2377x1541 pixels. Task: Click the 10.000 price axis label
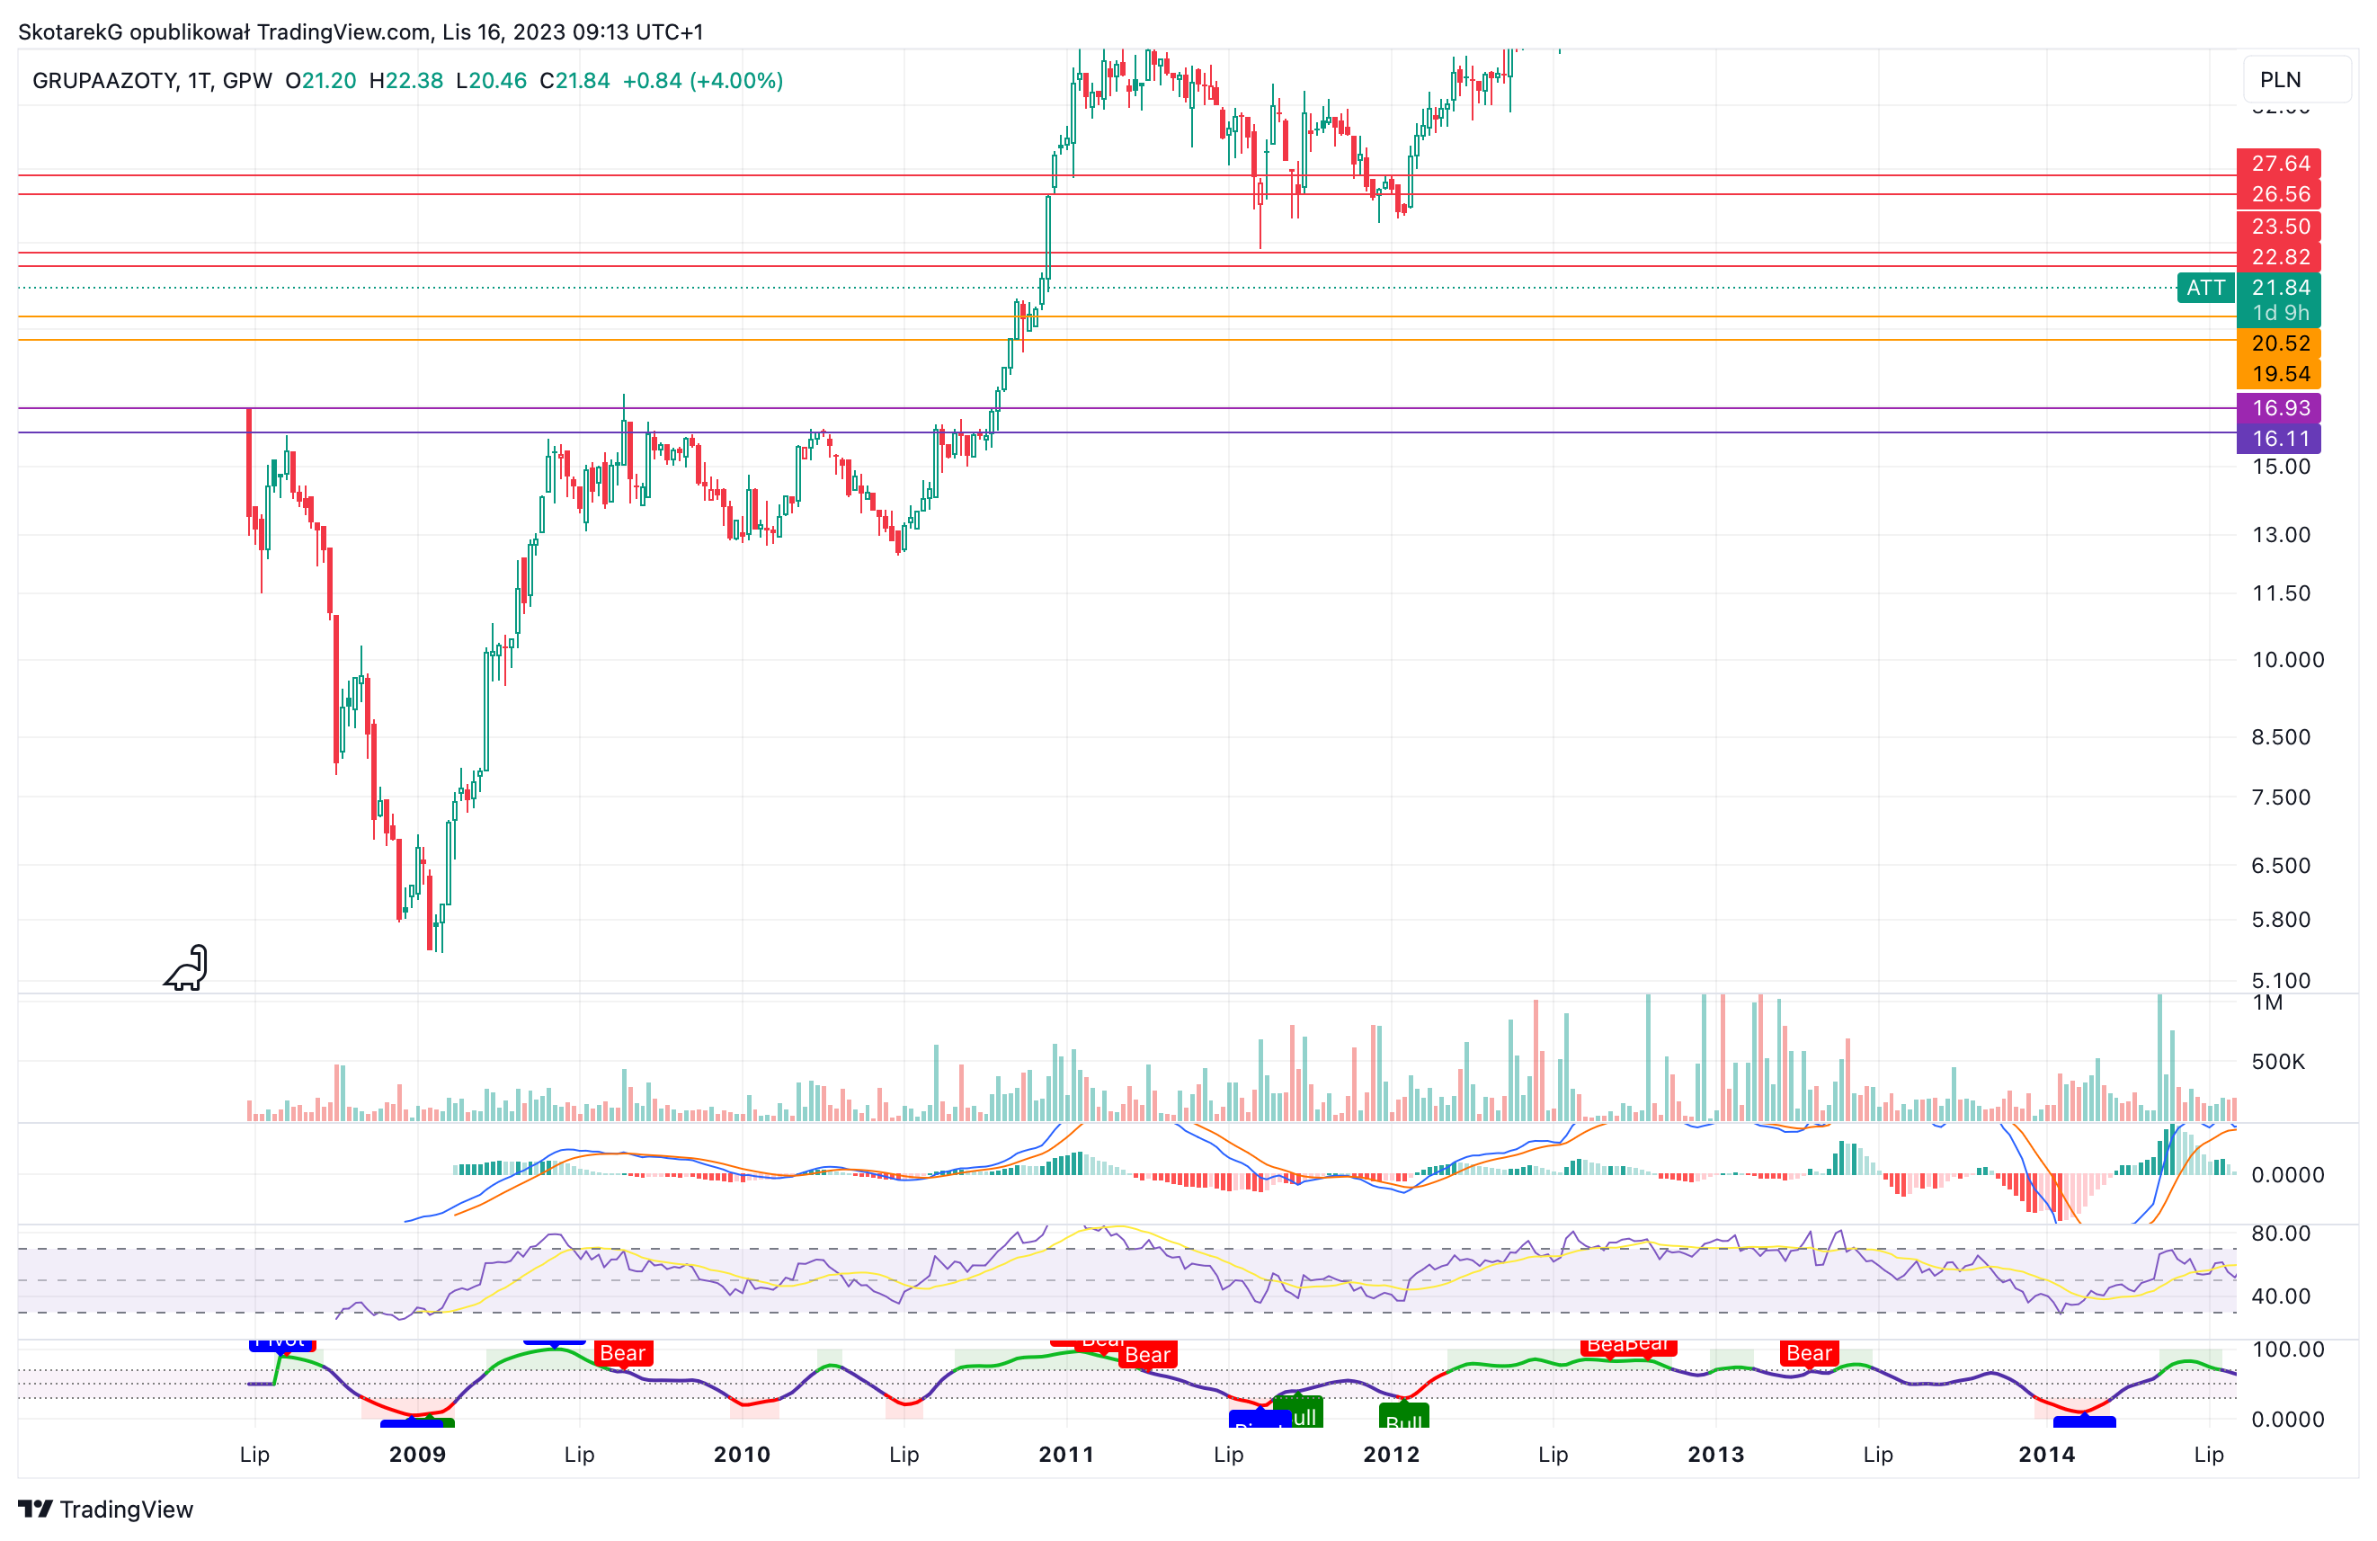tap(2288, 659)
